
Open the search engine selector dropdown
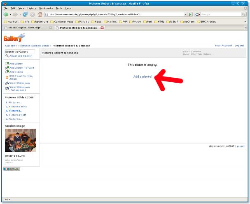tap(198, 14)
